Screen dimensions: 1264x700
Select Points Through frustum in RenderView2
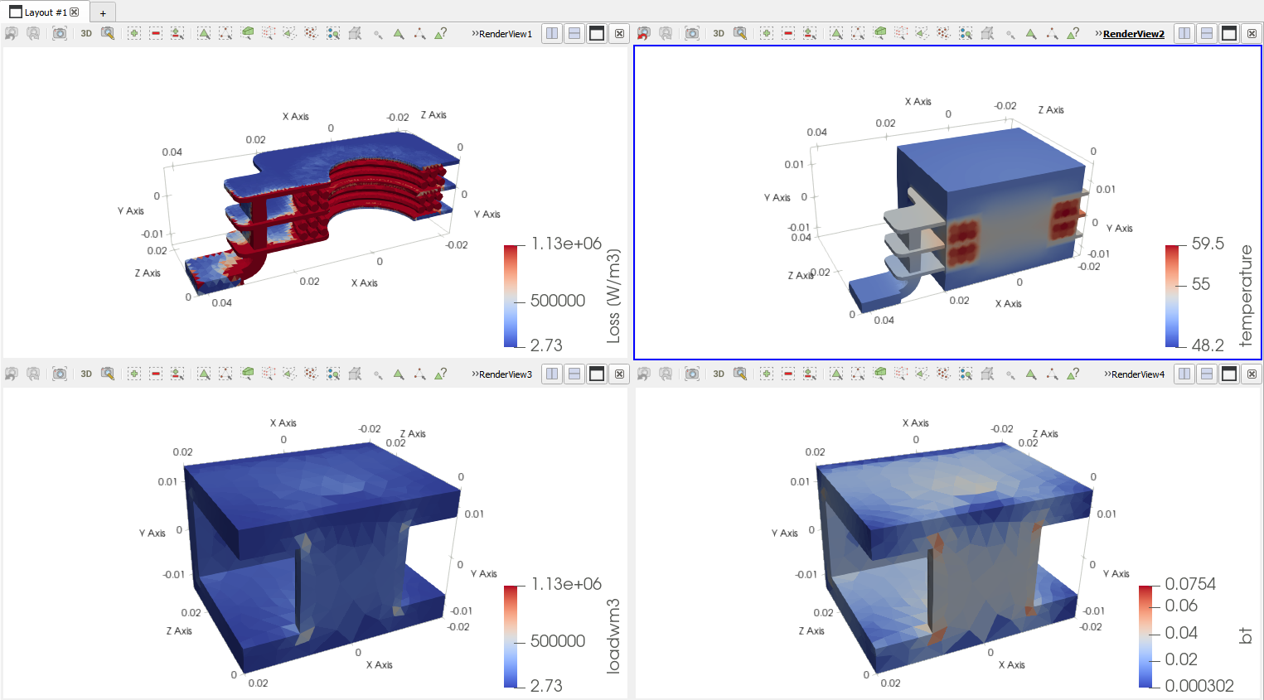[x=901, y=33]
